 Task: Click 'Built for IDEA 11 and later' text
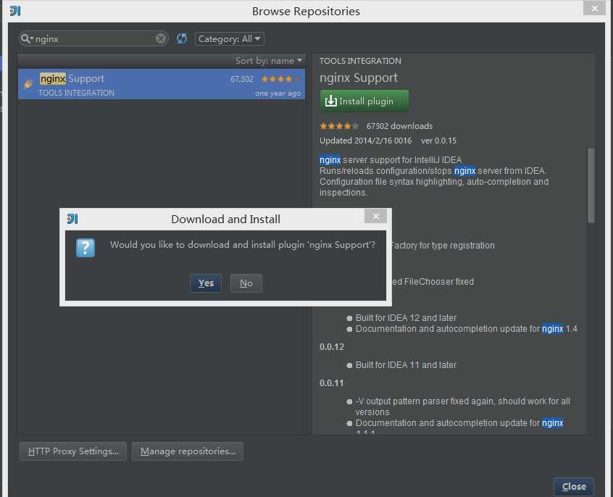coord(406,365)
